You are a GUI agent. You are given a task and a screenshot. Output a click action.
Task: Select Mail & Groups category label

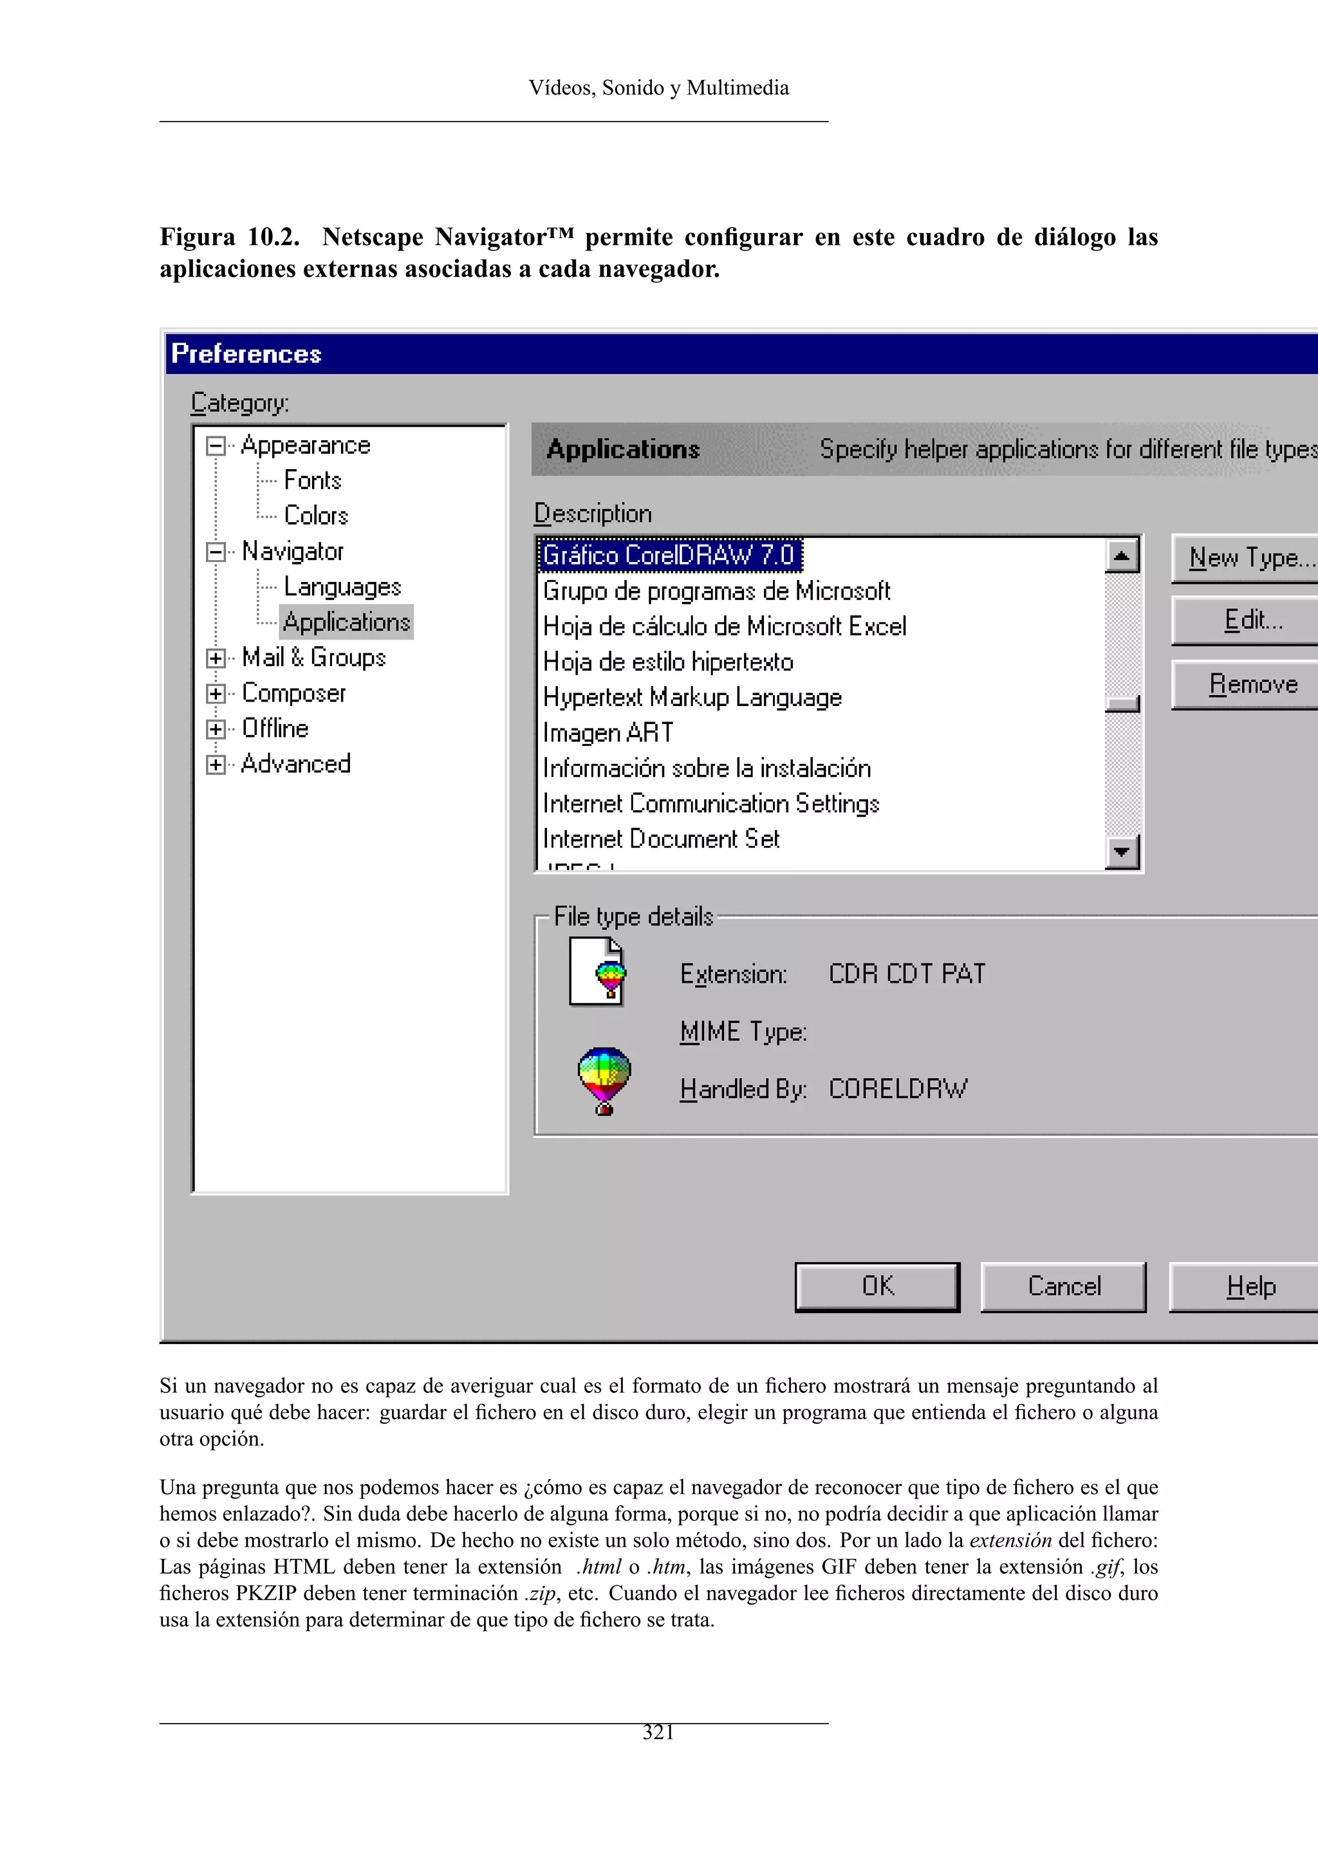point(314,658)
